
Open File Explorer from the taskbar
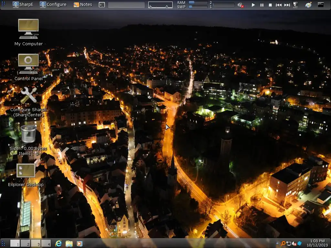click(x=69, y=243)
